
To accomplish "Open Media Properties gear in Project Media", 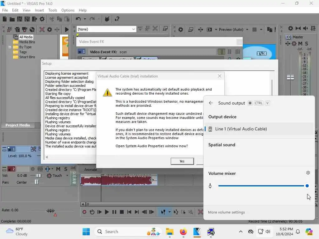I will (x=50, y=30).
